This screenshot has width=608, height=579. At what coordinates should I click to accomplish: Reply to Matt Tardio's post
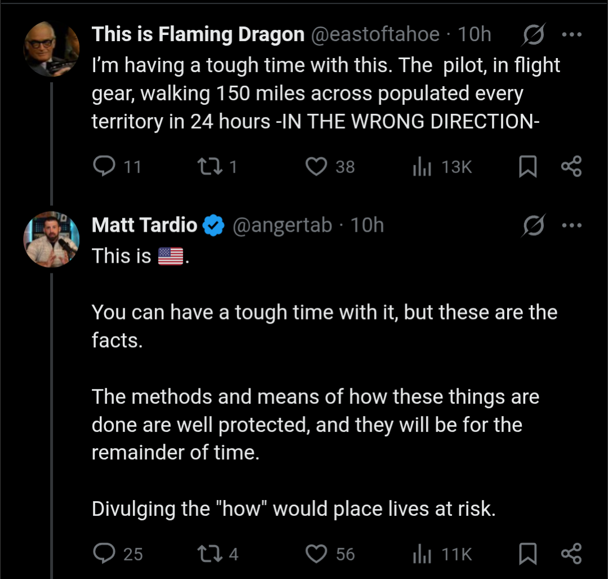104,554
